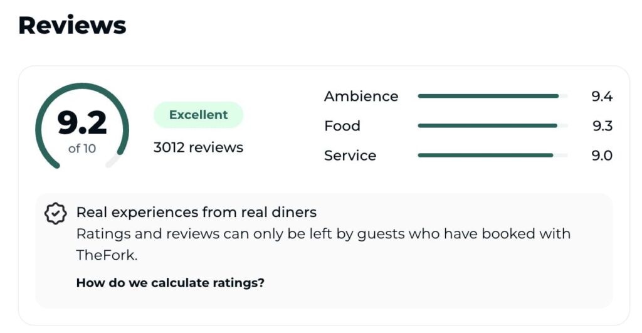
Task: Click the Food category label
Action: coord(342,125)
